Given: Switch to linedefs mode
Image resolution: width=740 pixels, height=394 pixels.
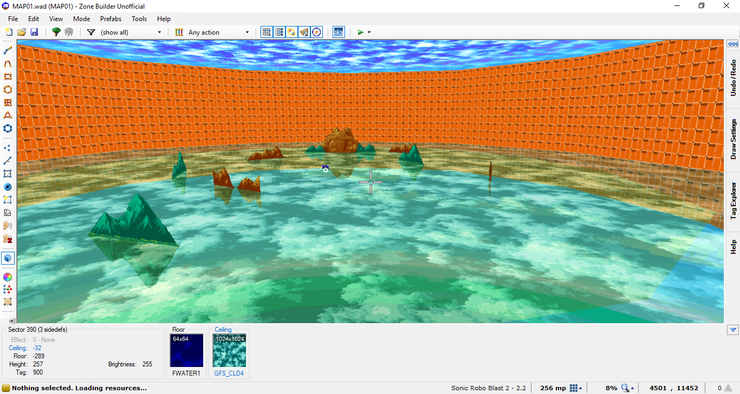Looking at the screenshot, I should click(8, 161).
